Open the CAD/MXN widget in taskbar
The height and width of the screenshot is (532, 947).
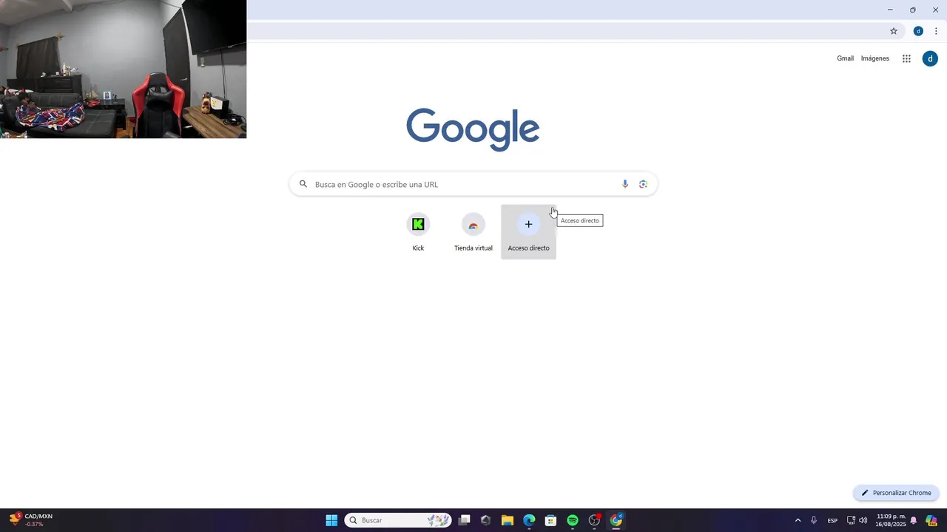click(31, 520)
